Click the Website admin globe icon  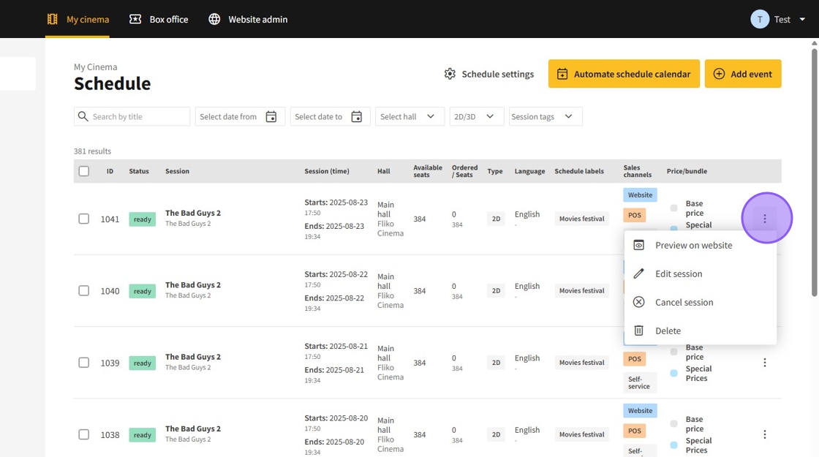pyautogui.click(x=214, y=19)
